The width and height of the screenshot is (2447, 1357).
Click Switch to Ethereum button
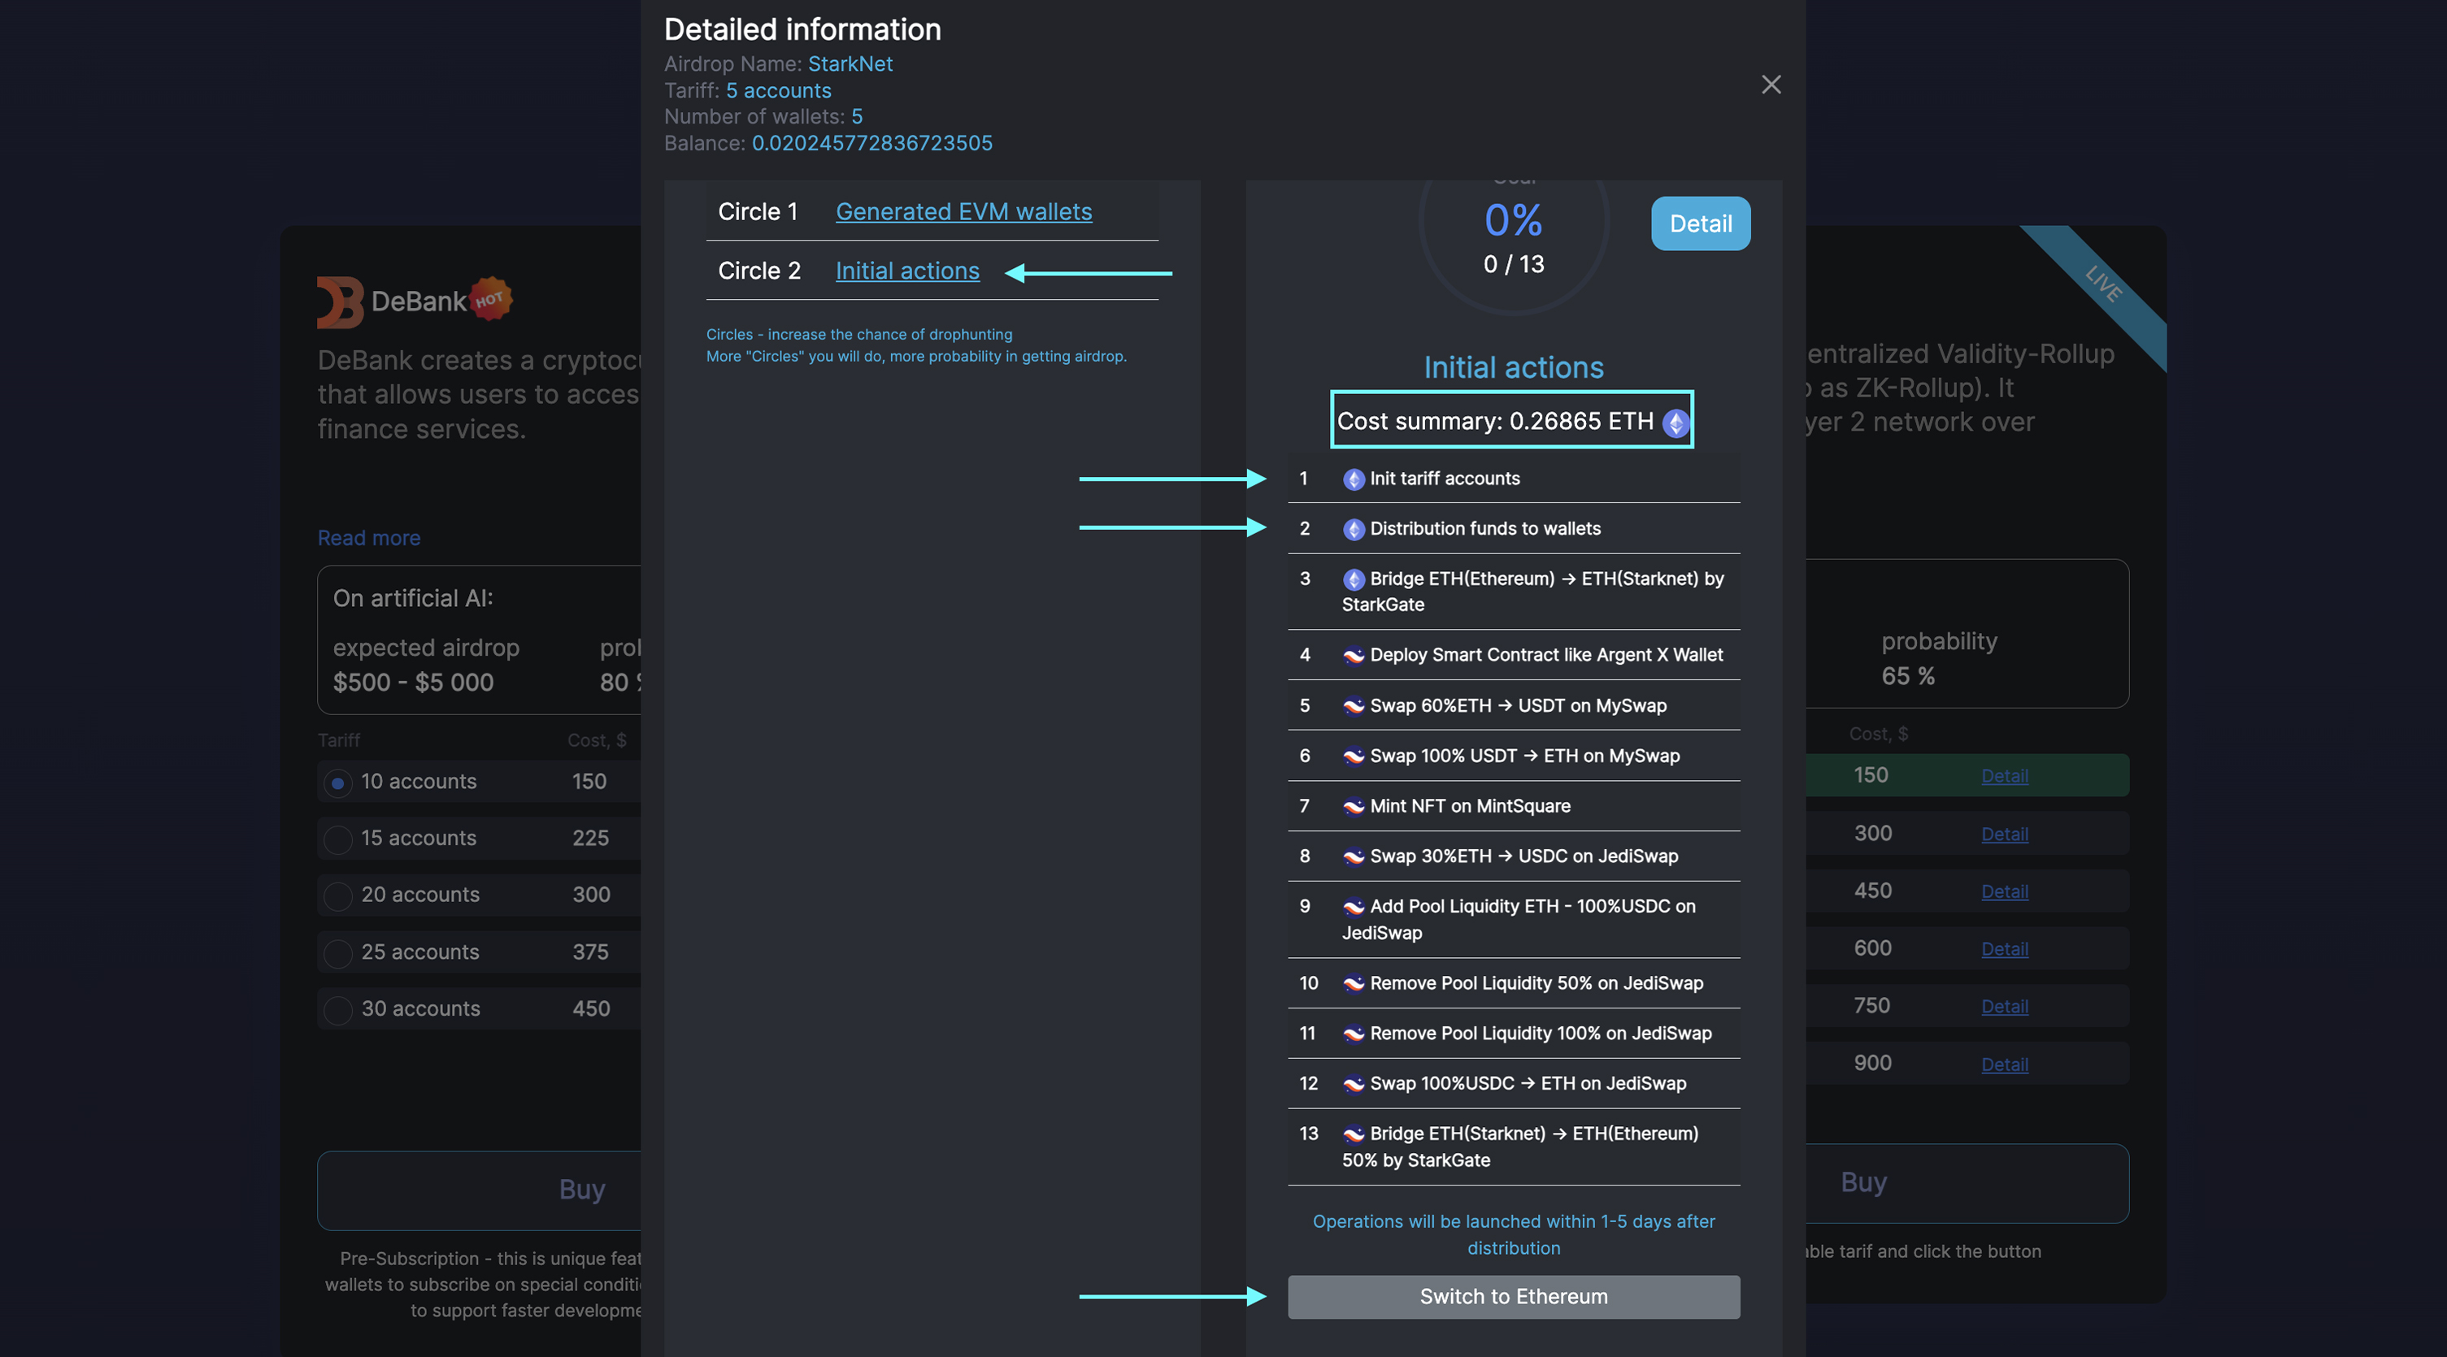(1513, 1296)
